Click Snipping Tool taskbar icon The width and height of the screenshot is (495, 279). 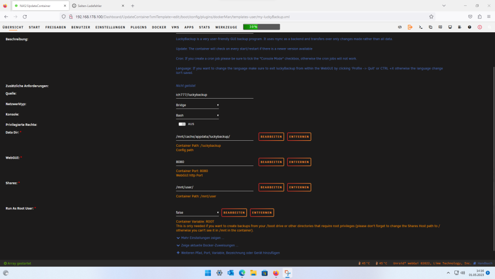(287, 273)
